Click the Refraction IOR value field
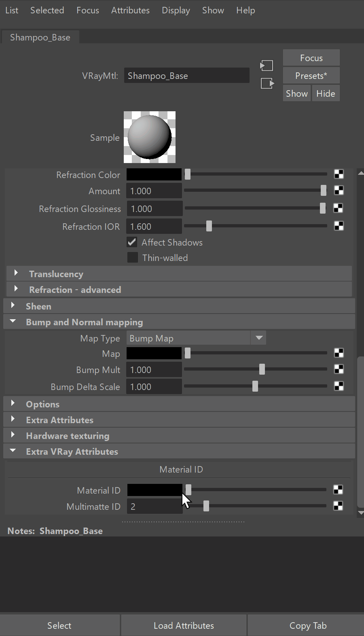The width and height of the screenshot is (364, 636). [x=154, y=226]
